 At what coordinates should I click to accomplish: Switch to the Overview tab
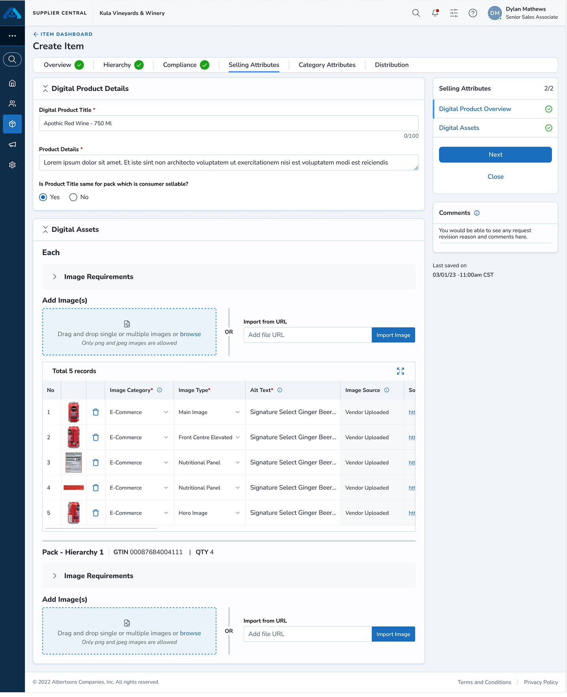(x=64, y=65)
